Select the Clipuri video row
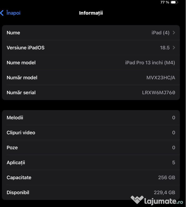Viewport: 186px width, 207px height. (91, 133)
